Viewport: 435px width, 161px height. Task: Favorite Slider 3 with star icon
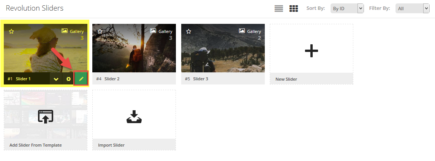(189, 31)
